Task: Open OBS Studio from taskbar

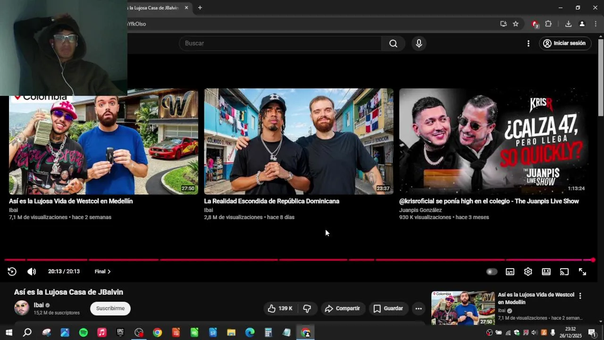Action: click(x=139, y=332)
